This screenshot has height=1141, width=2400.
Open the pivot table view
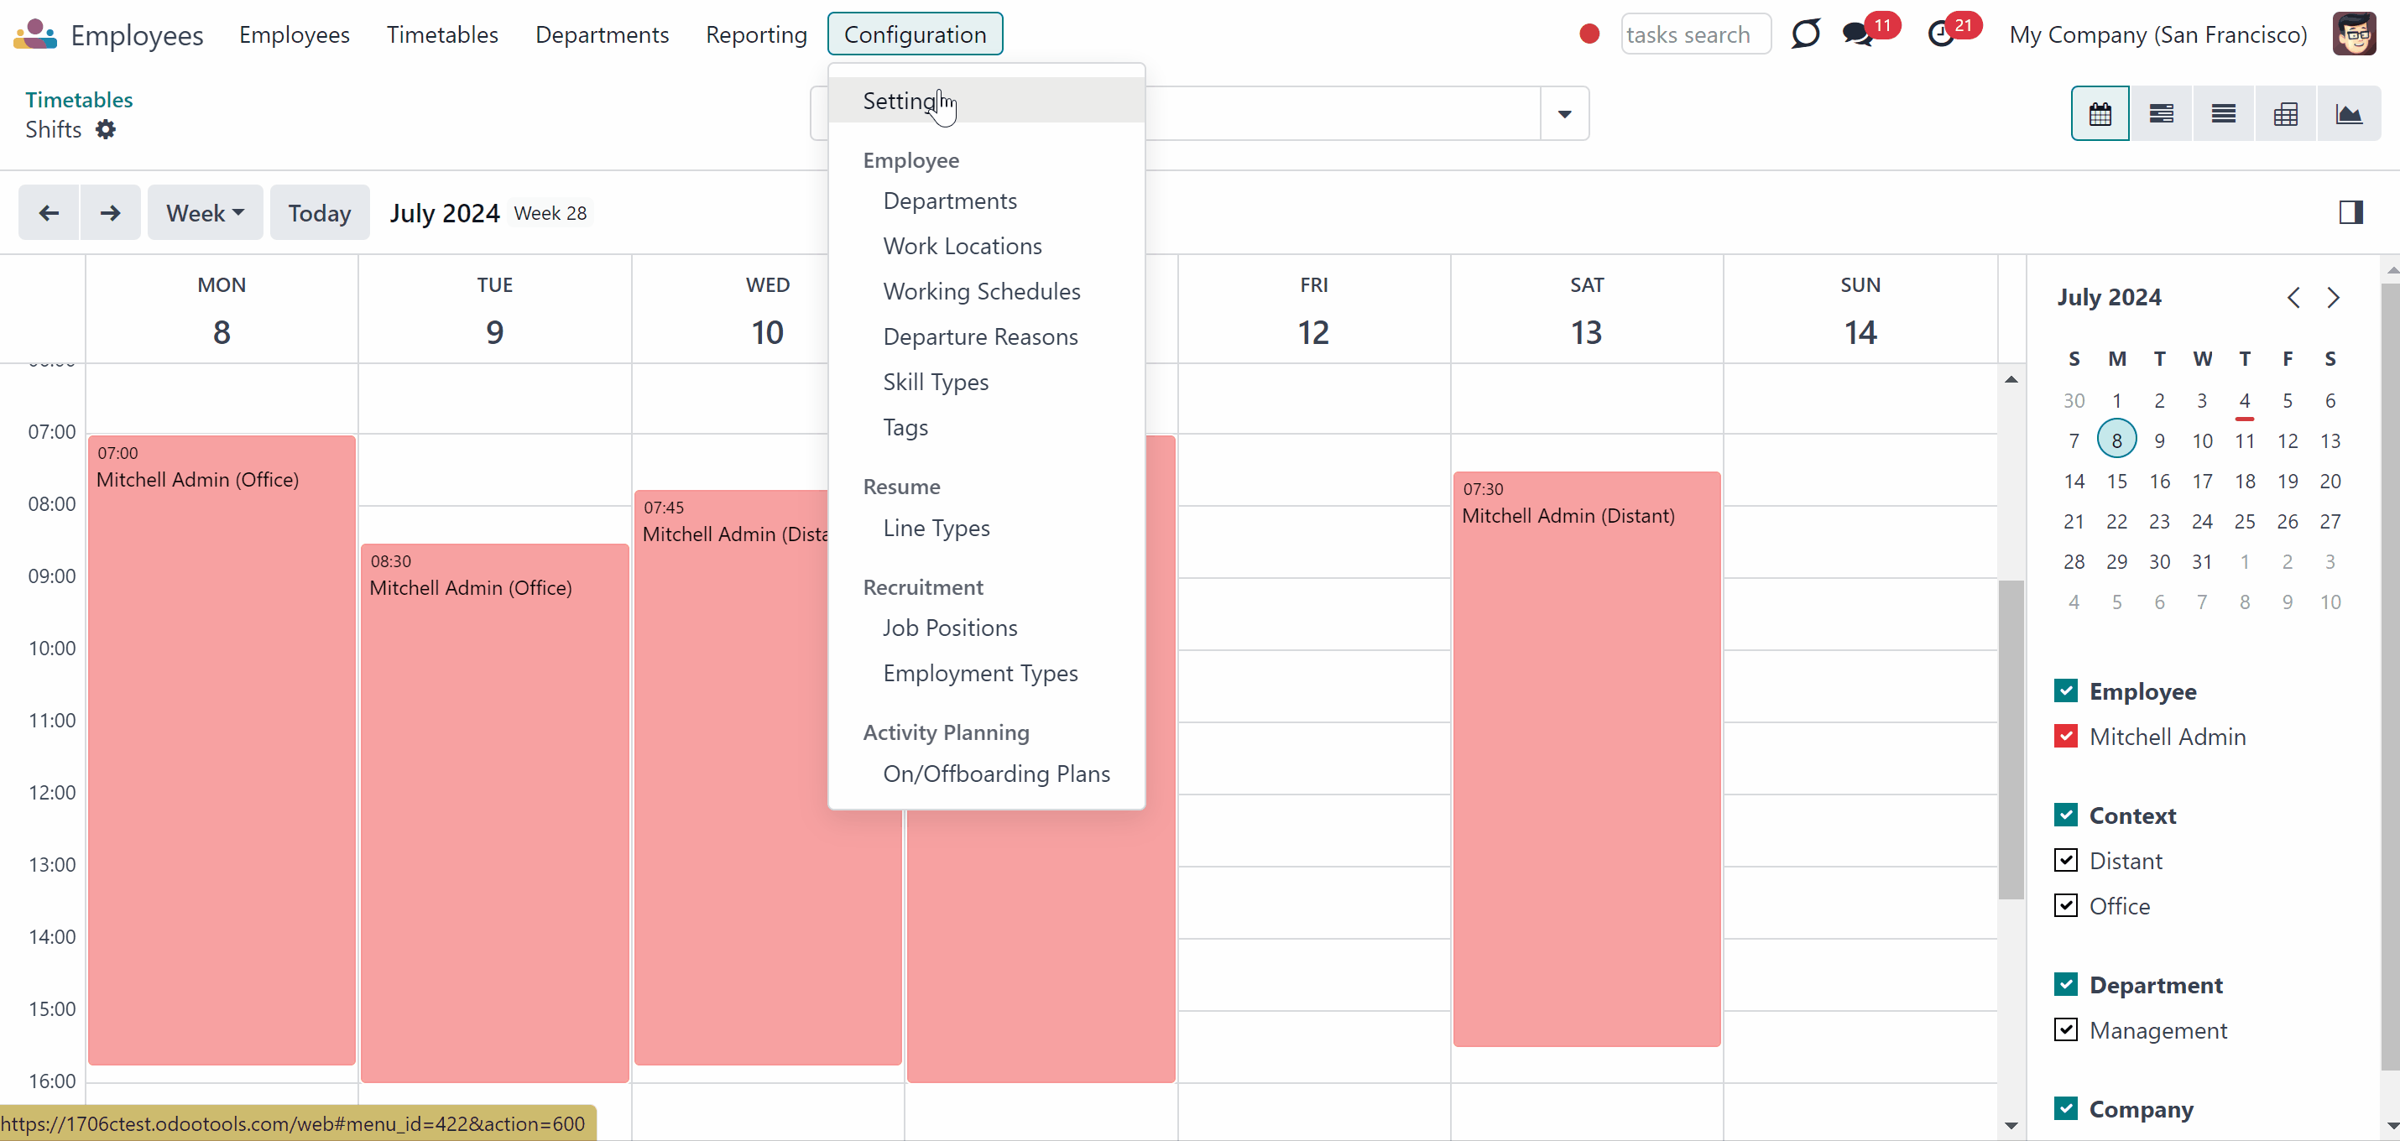2285,113
